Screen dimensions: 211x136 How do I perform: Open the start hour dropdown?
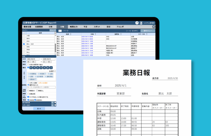tap(30, 62)
